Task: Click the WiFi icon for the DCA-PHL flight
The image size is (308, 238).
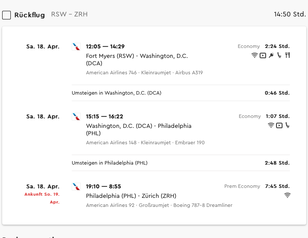Action: pyautogui.click(x=271, y=125)
